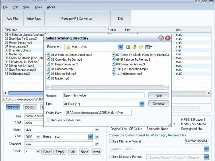
Task: Open the About menu
Action: [51, 7]
